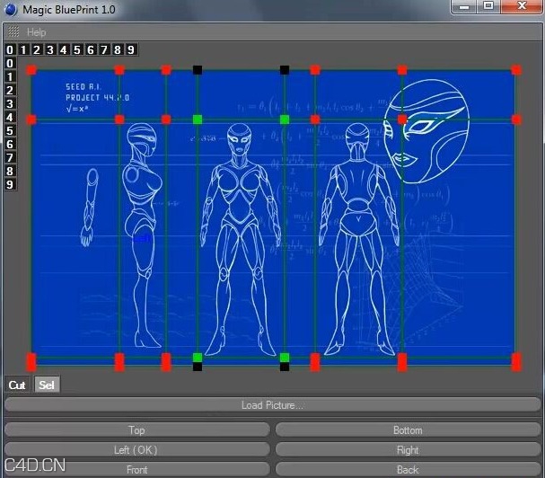This screenshot has height=478, width=545.
Task: Click row number 5 in left column
Action: coord(10,130)
